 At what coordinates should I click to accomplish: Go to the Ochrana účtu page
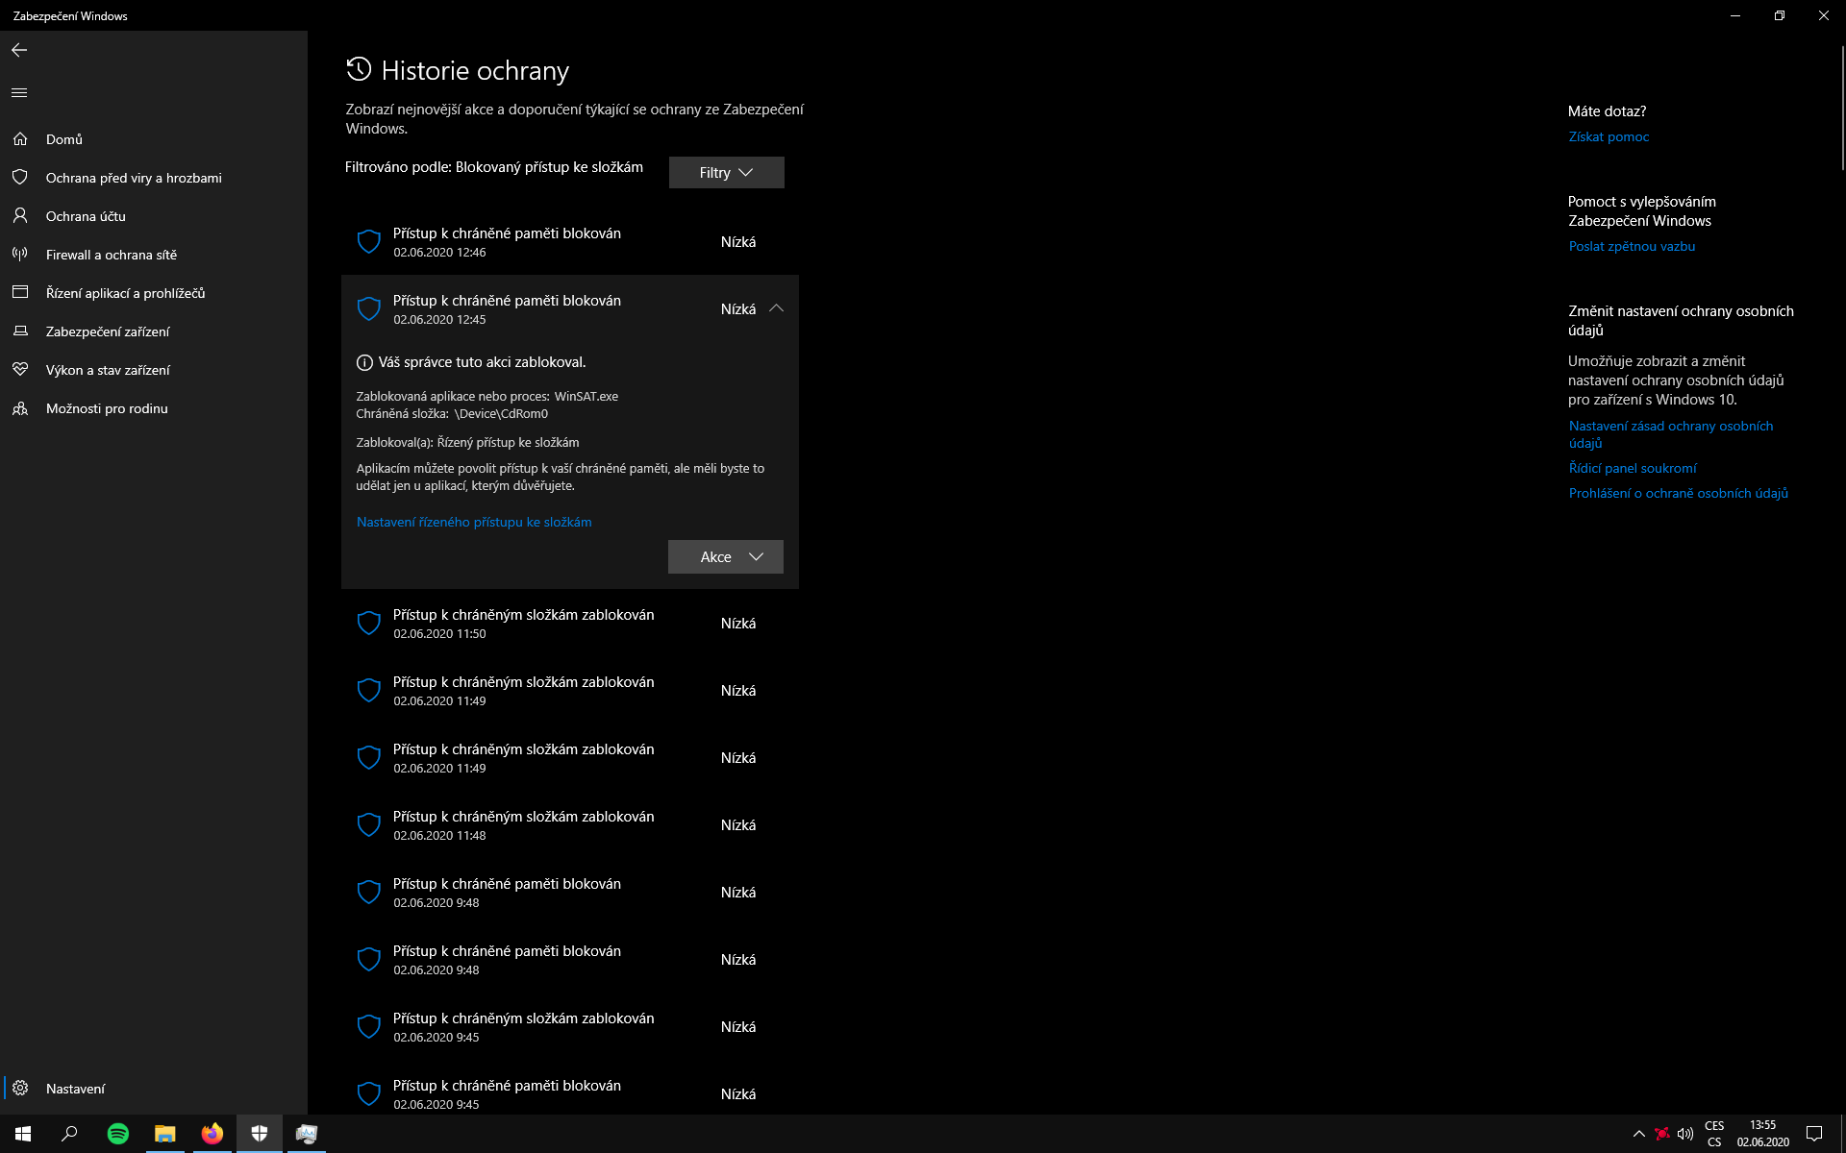pos(86,216)
